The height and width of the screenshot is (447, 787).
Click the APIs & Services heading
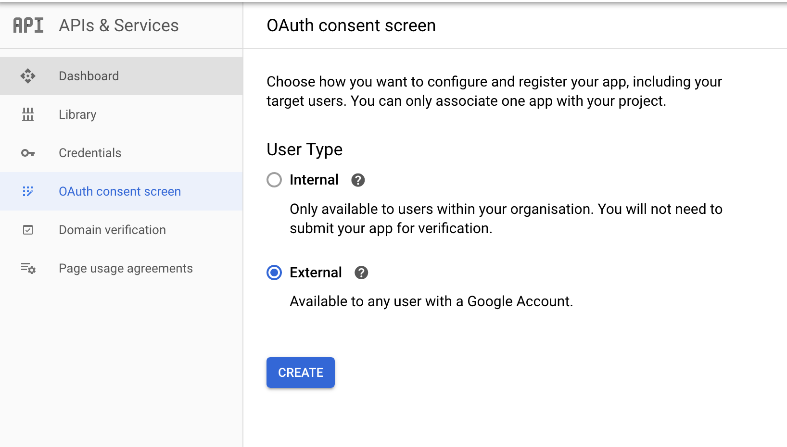pos(118,25)
